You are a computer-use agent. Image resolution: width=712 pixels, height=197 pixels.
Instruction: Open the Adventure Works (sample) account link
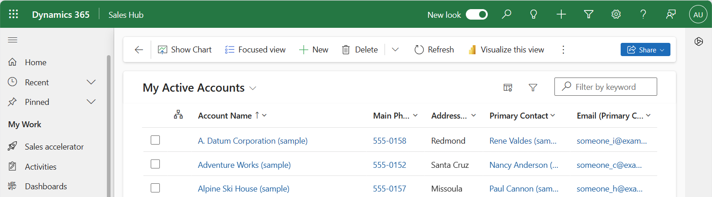tap(244, 165)
